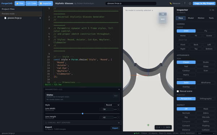Click the TOP face of view cube
The width and height of the screenshot is (217, 135).
point(163,14)
